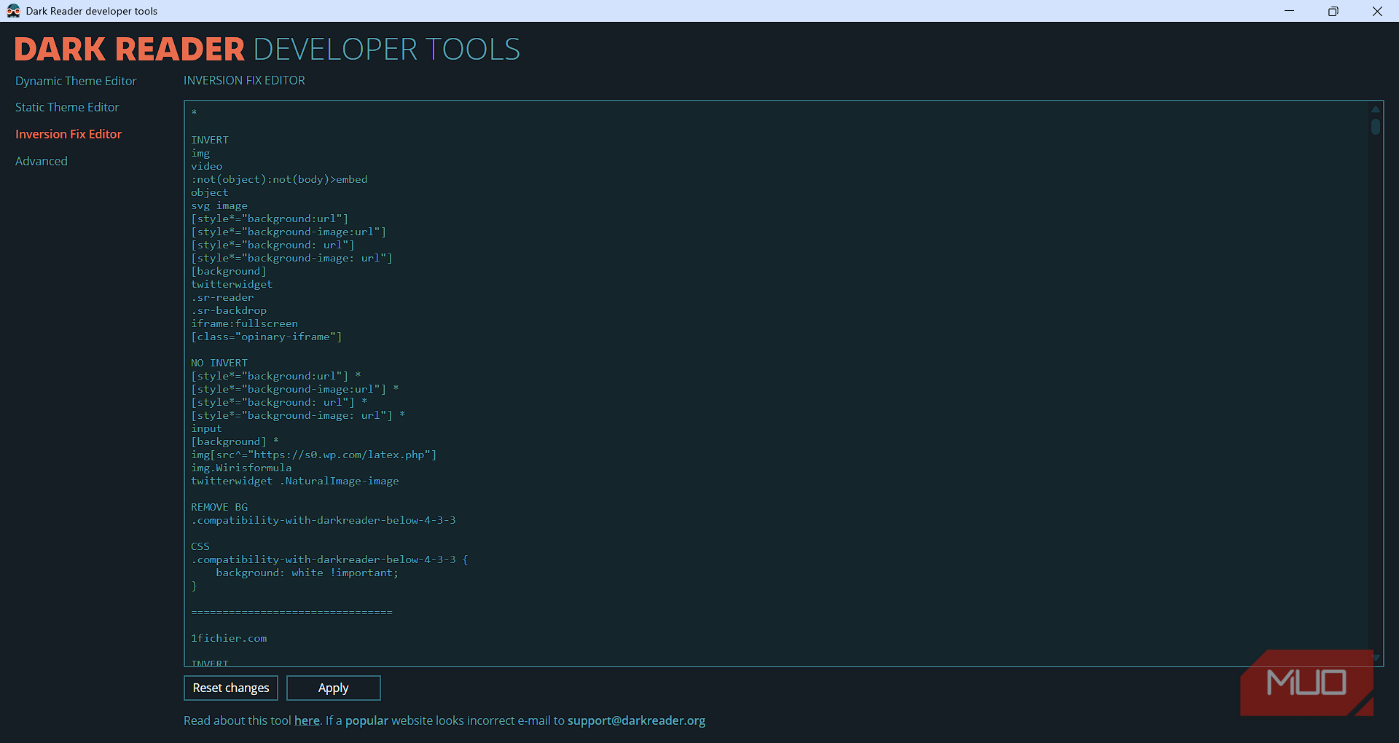Click the 'input' line under NO INVERT
The height and width of the screenshot is (743, 1399).
(x=206, y=428)
